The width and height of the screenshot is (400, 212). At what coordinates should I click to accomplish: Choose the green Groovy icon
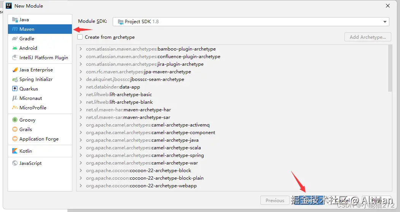pos(15,120)
